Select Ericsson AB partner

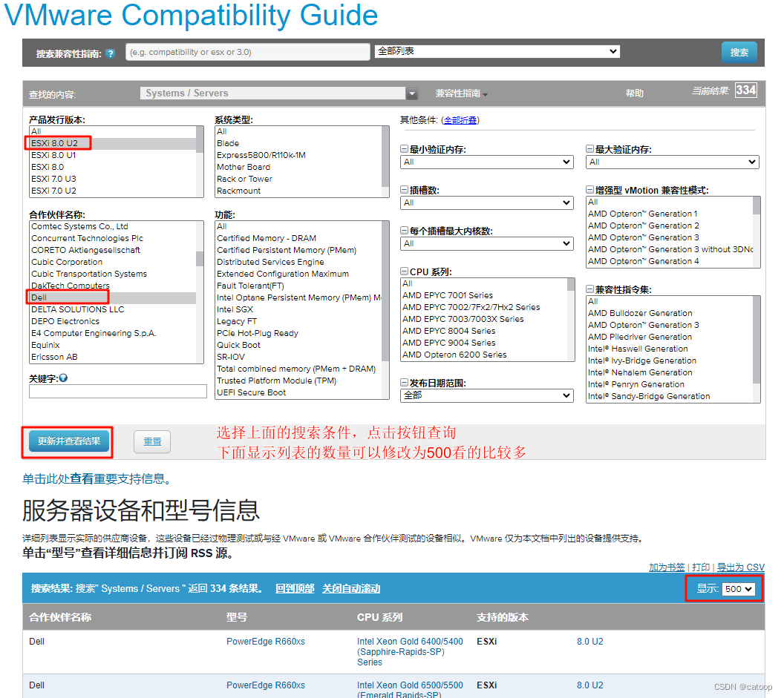113,358
